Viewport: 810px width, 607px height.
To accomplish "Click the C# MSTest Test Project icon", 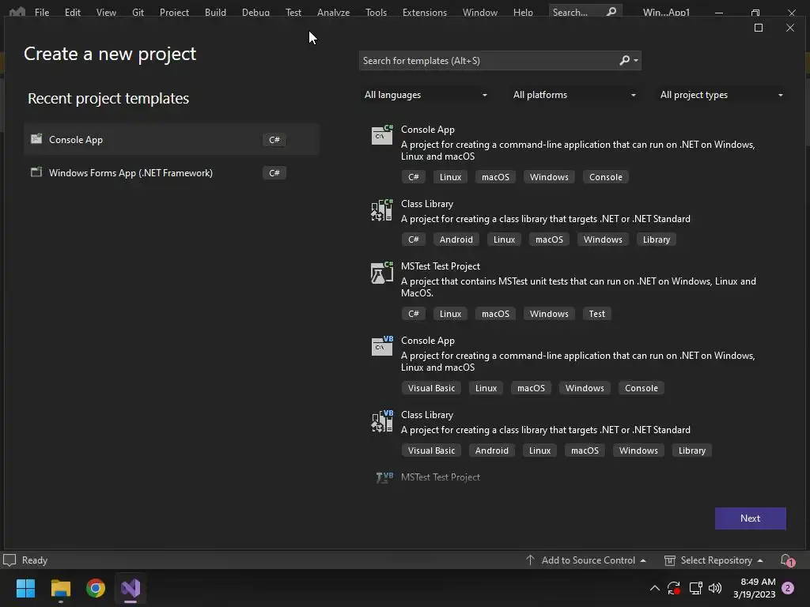I will (x=382, y=273).
